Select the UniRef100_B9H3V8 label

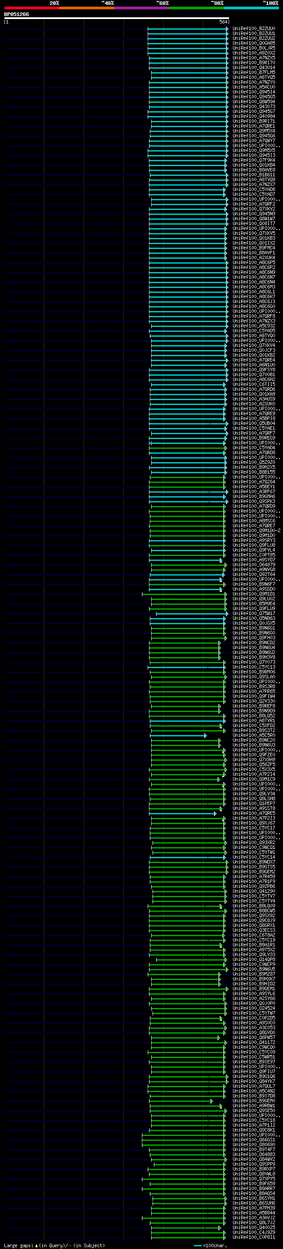pyautogui.click(x=253, y=658)
